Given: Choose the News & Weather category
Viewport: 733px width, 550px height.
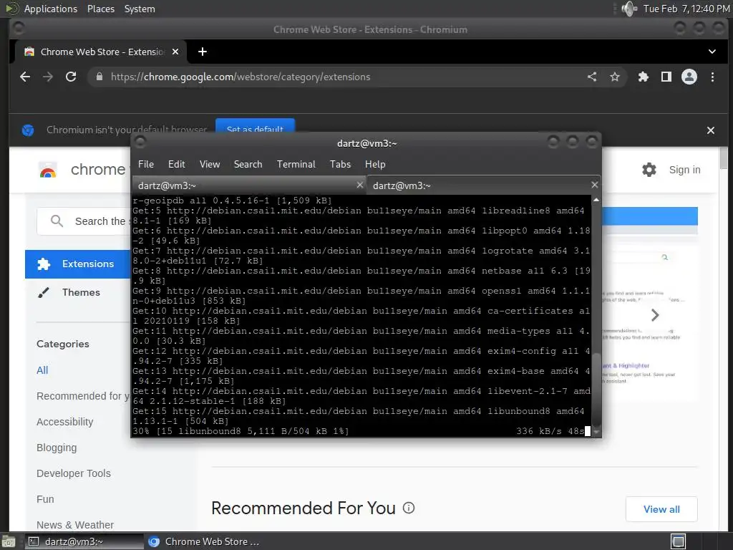Looking at the screenshot, I should tap(75, 524).
